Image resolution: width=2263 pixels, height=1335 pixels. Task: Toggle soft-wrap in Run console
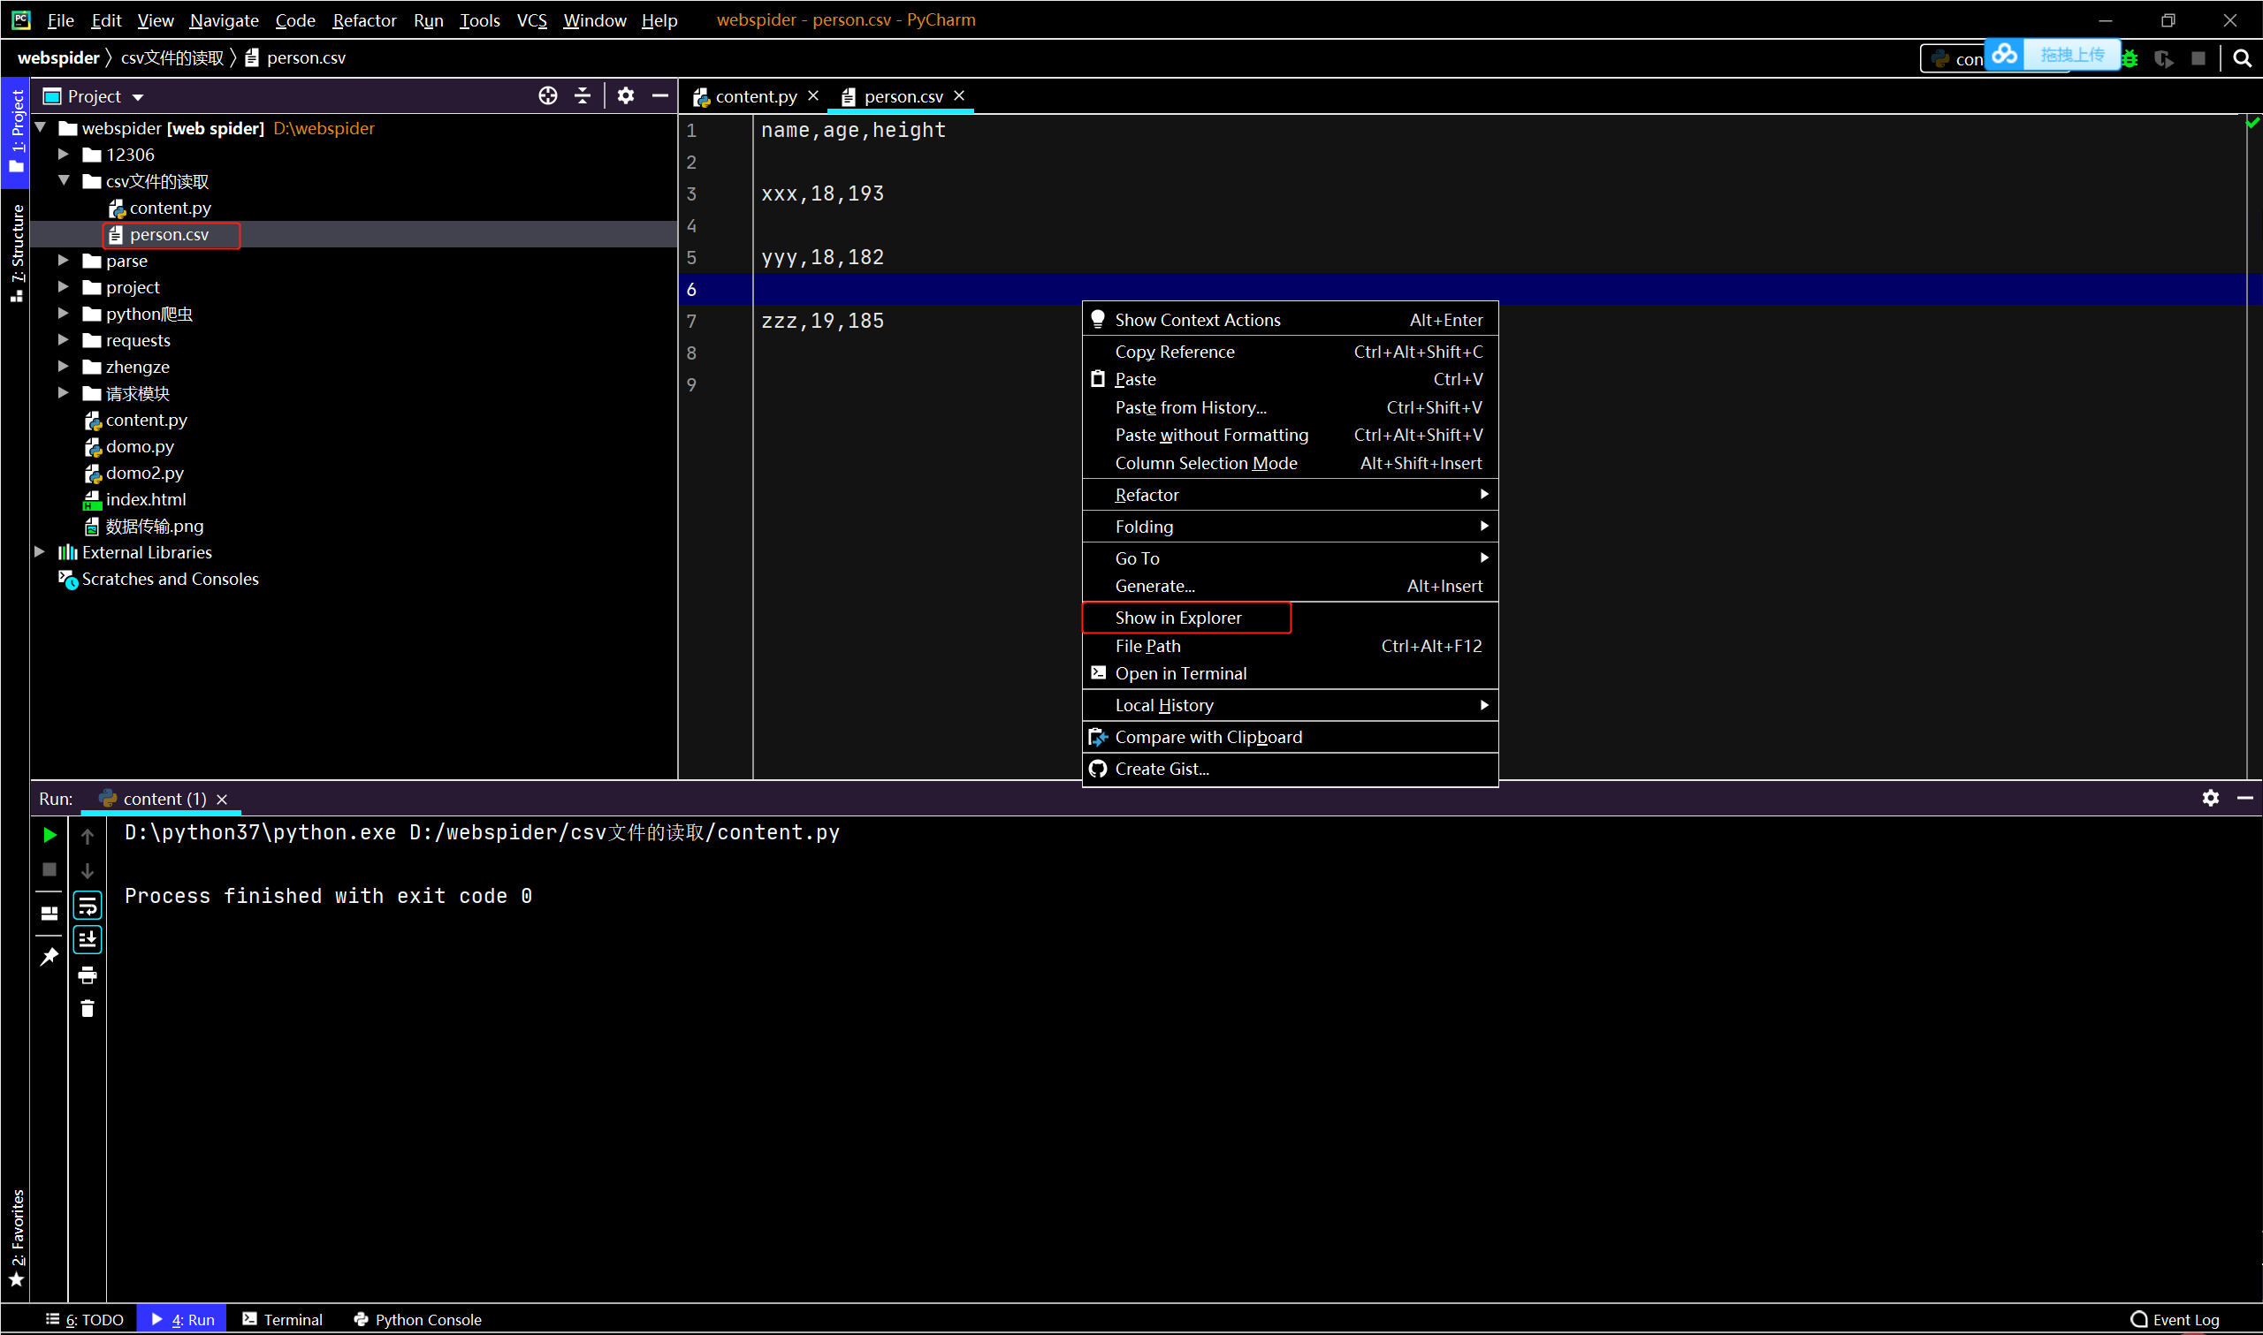click(x=88, y=905)
